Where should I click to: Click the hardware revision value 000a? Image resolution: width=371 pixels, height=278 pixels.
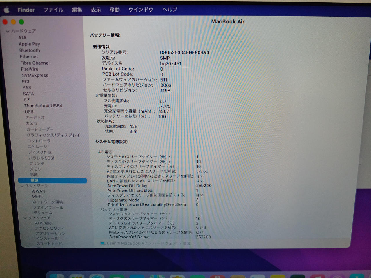click(x=166, y=85)
